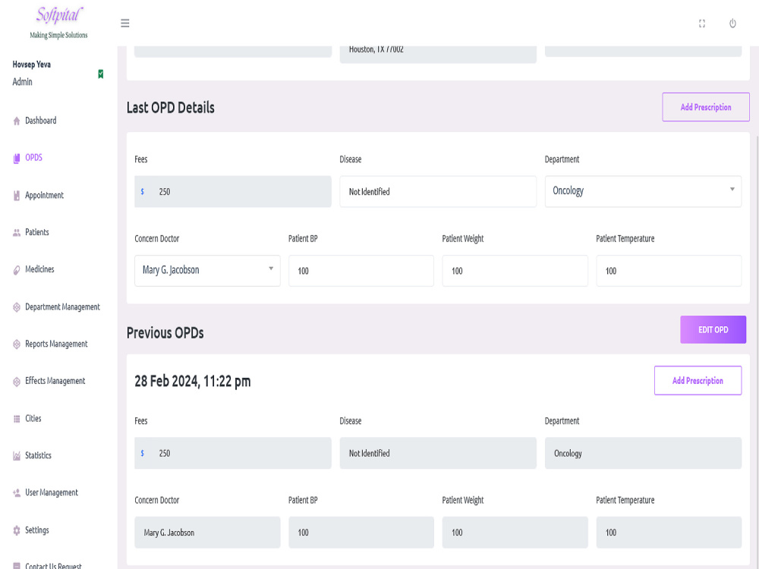Open Contact Us Request
759x569 pixels.
click(x=53, y=566)
